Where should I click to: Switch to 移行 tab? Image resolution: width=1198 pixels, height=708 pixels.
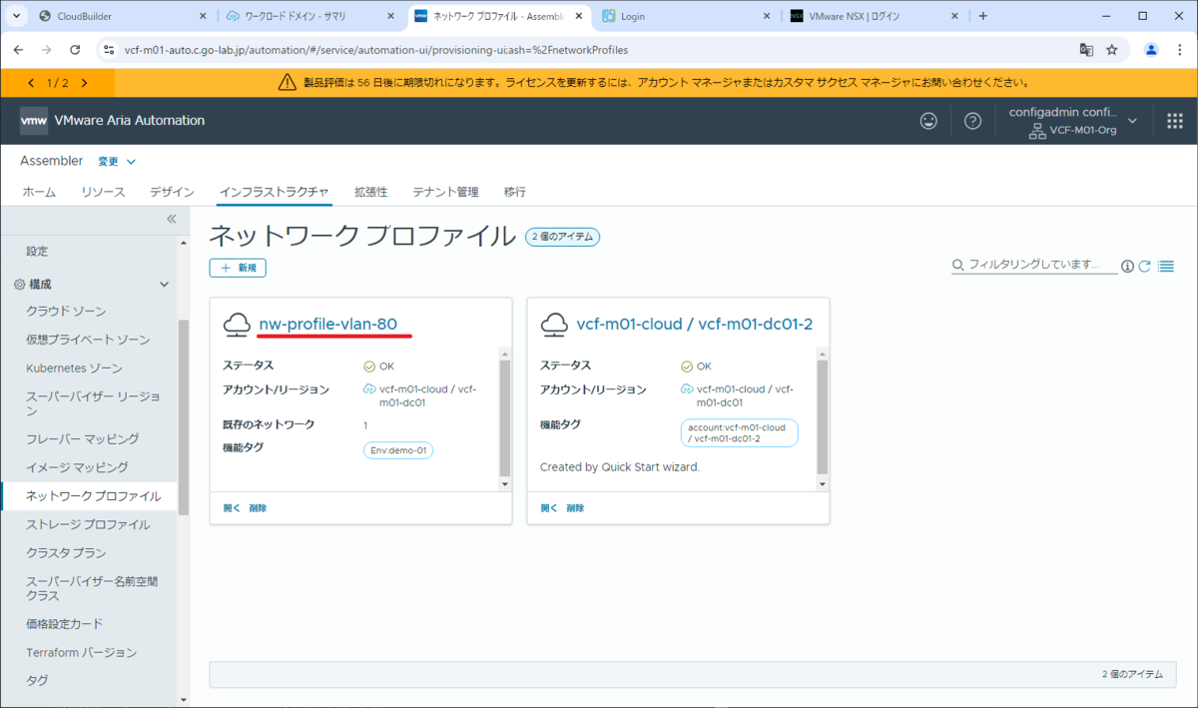(x=514, y=192)
